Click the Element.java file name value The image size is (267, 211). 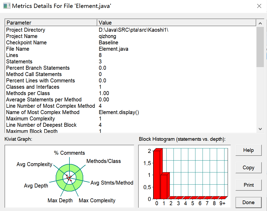tap(113, 49)
